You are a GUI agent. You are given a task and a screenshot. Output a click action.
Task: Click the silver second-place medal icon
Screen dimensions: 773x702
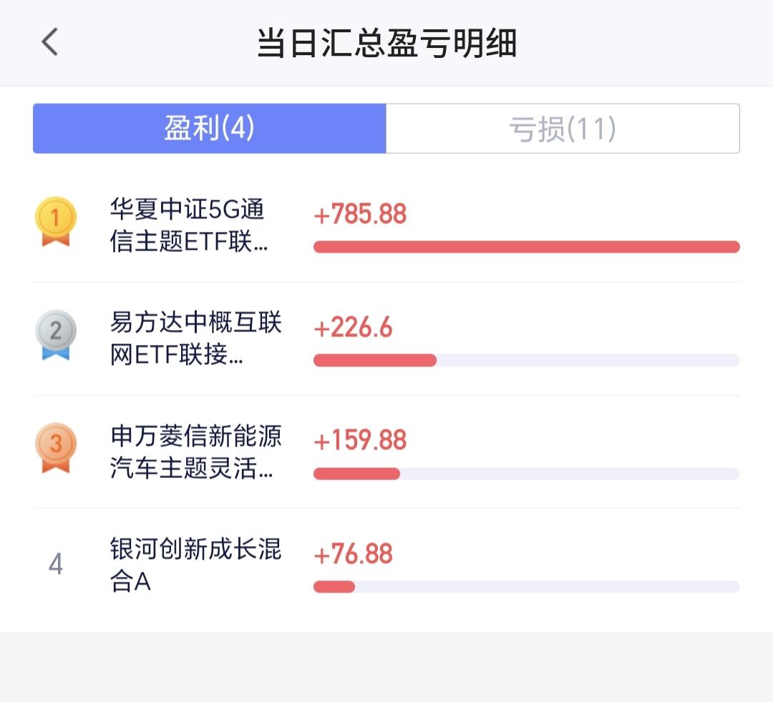tap(55, 334)
